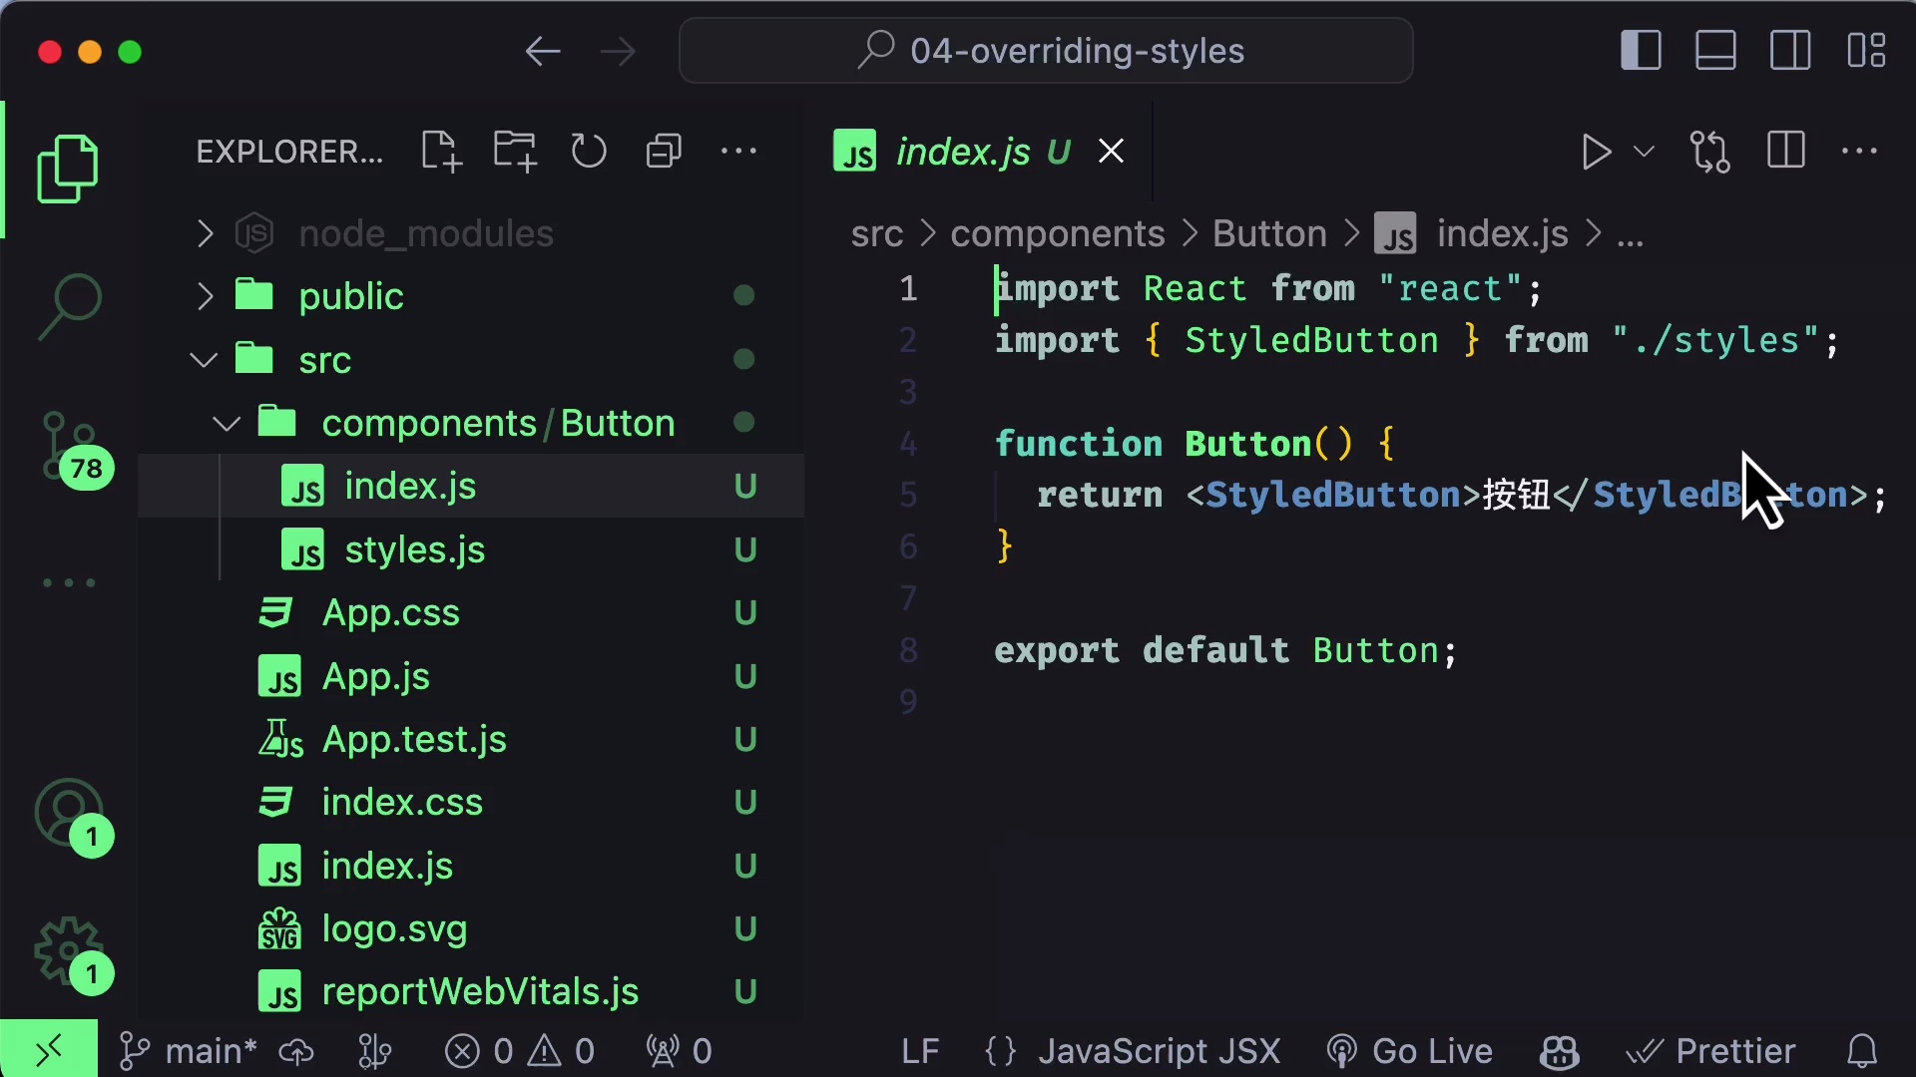Viewport: 1916px width, 1077px height.
Task: Open styles.js in the Button folder
Action: pos(414,549)
